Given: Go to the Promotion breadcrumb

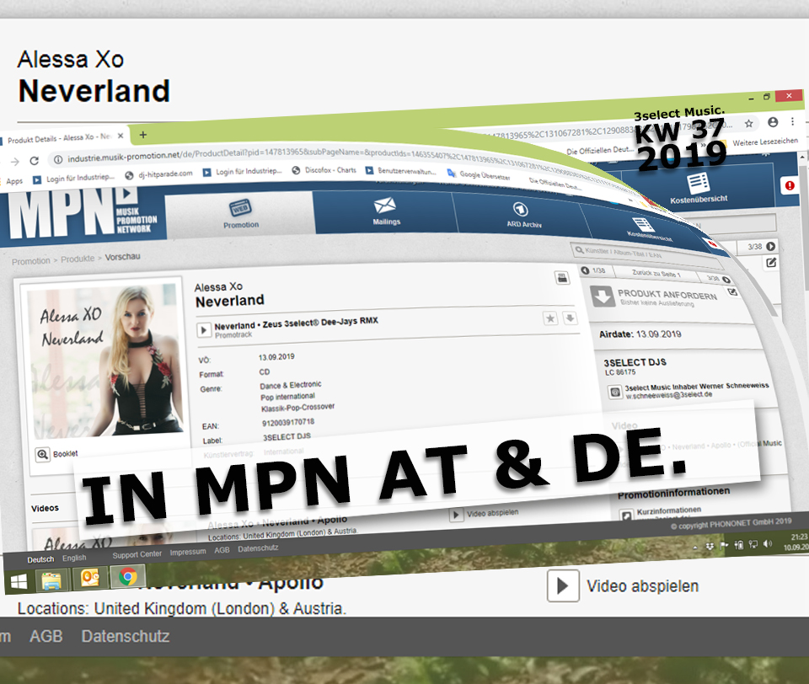Looking at the screenshot, I should pyautogui.click(x=31, y=261).
